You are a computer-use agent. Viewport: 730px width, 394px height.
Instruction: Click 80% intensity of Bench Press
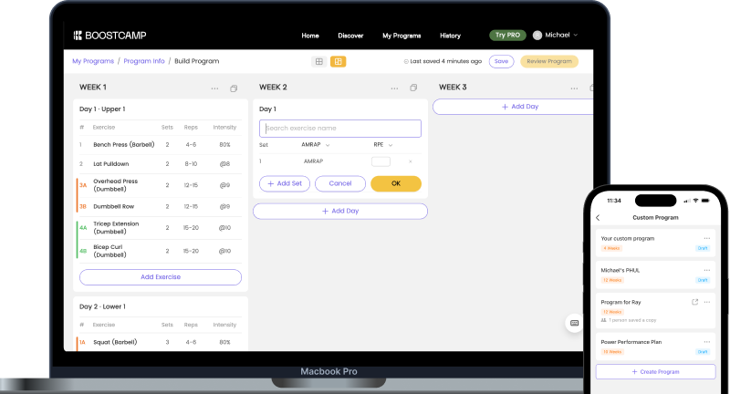point(224,145)
